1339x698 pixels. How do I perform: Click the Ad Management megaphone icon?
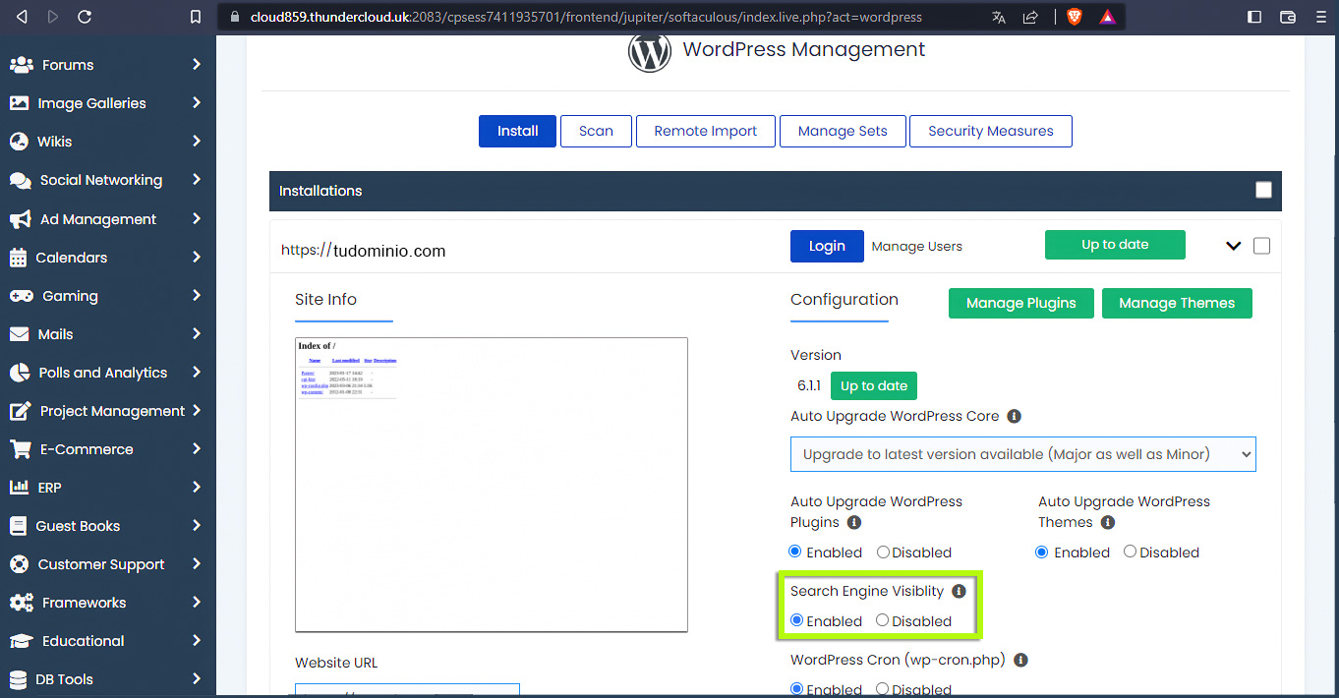pyautogui.click(x=20, y=219)
